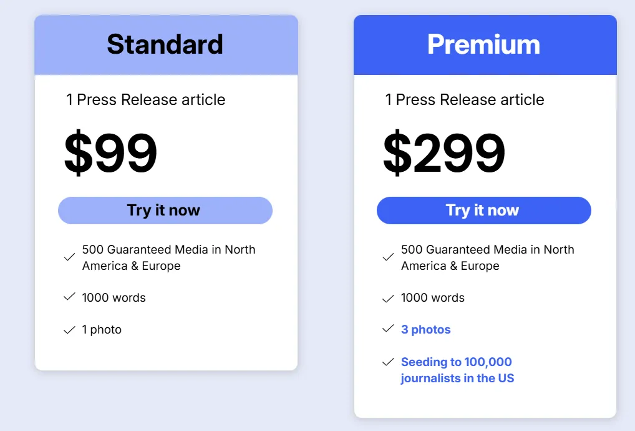
Task: Click the checkmark beside 3 photos
Action: pos(388,329)
